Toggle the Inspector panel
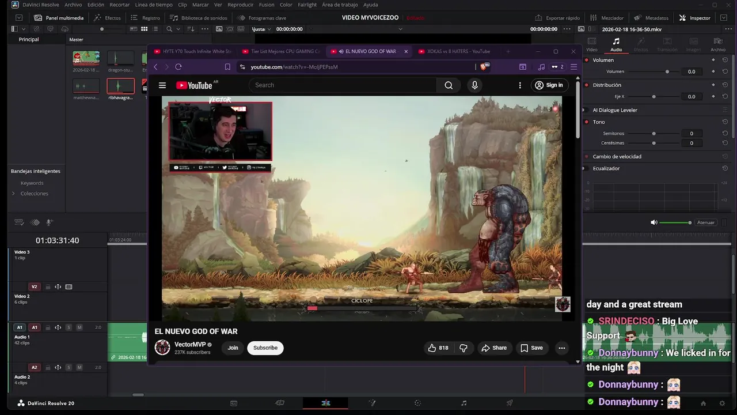The image size is (737, 415). [x=695, y=18]
